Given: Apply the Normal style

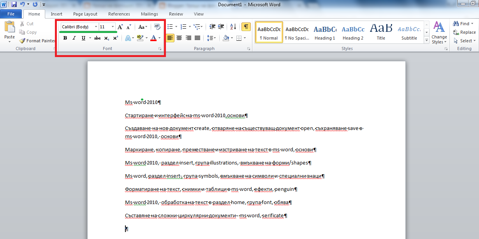Looking at the screenshot, I should [269, 32].
